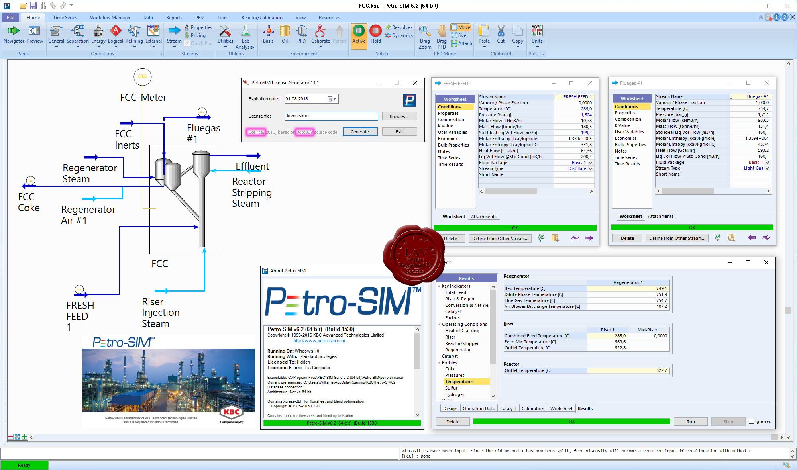This screenshot has height=470, width=797.
Task: Toggle Attach PFD mode
Action: pos(461,43)
